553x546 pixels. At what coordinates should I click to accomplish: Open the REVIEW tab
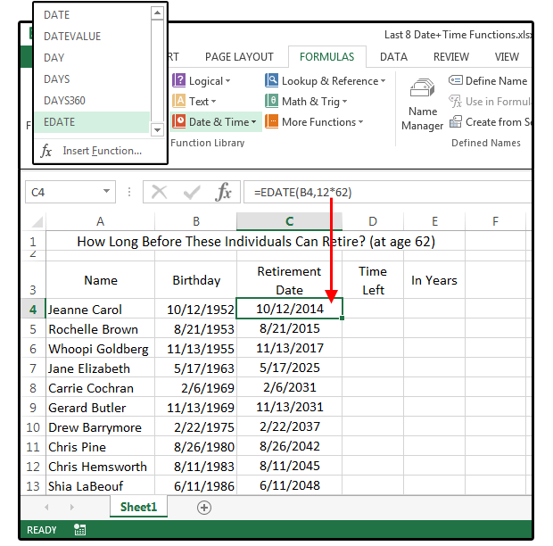[x=451, y=57]
